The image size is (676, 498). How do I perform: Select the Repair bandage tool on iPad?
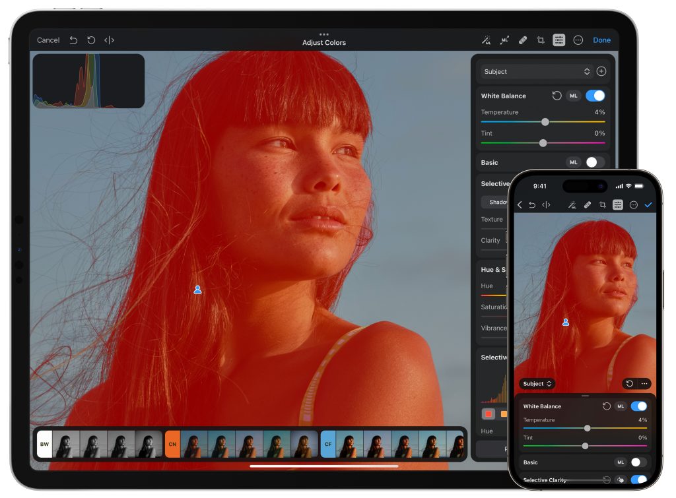click(523, 40)
